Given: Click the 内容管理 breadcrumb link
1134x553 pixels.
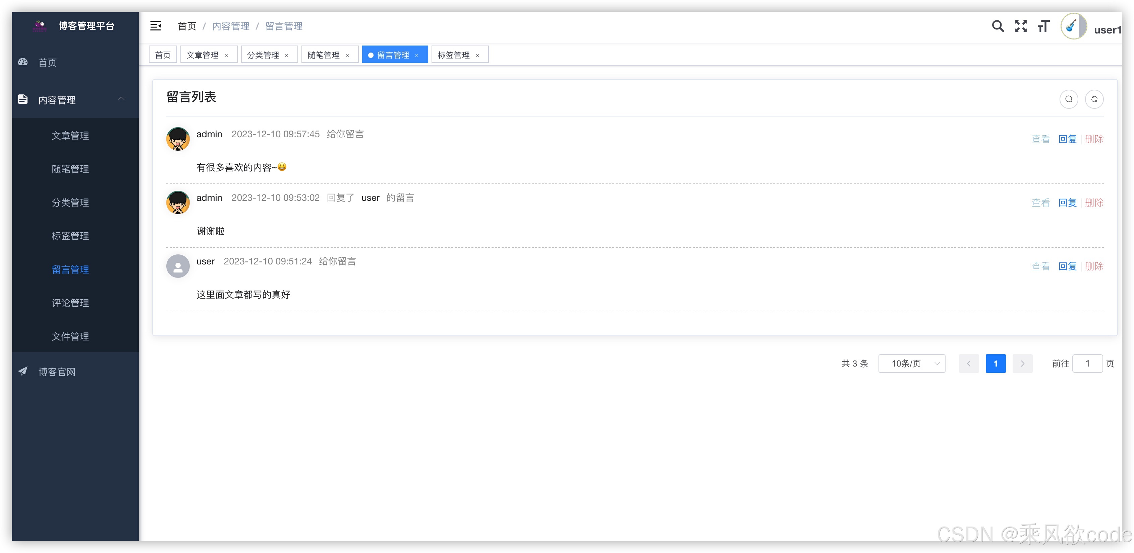Looking at the screenshot, I should [231, 26].
